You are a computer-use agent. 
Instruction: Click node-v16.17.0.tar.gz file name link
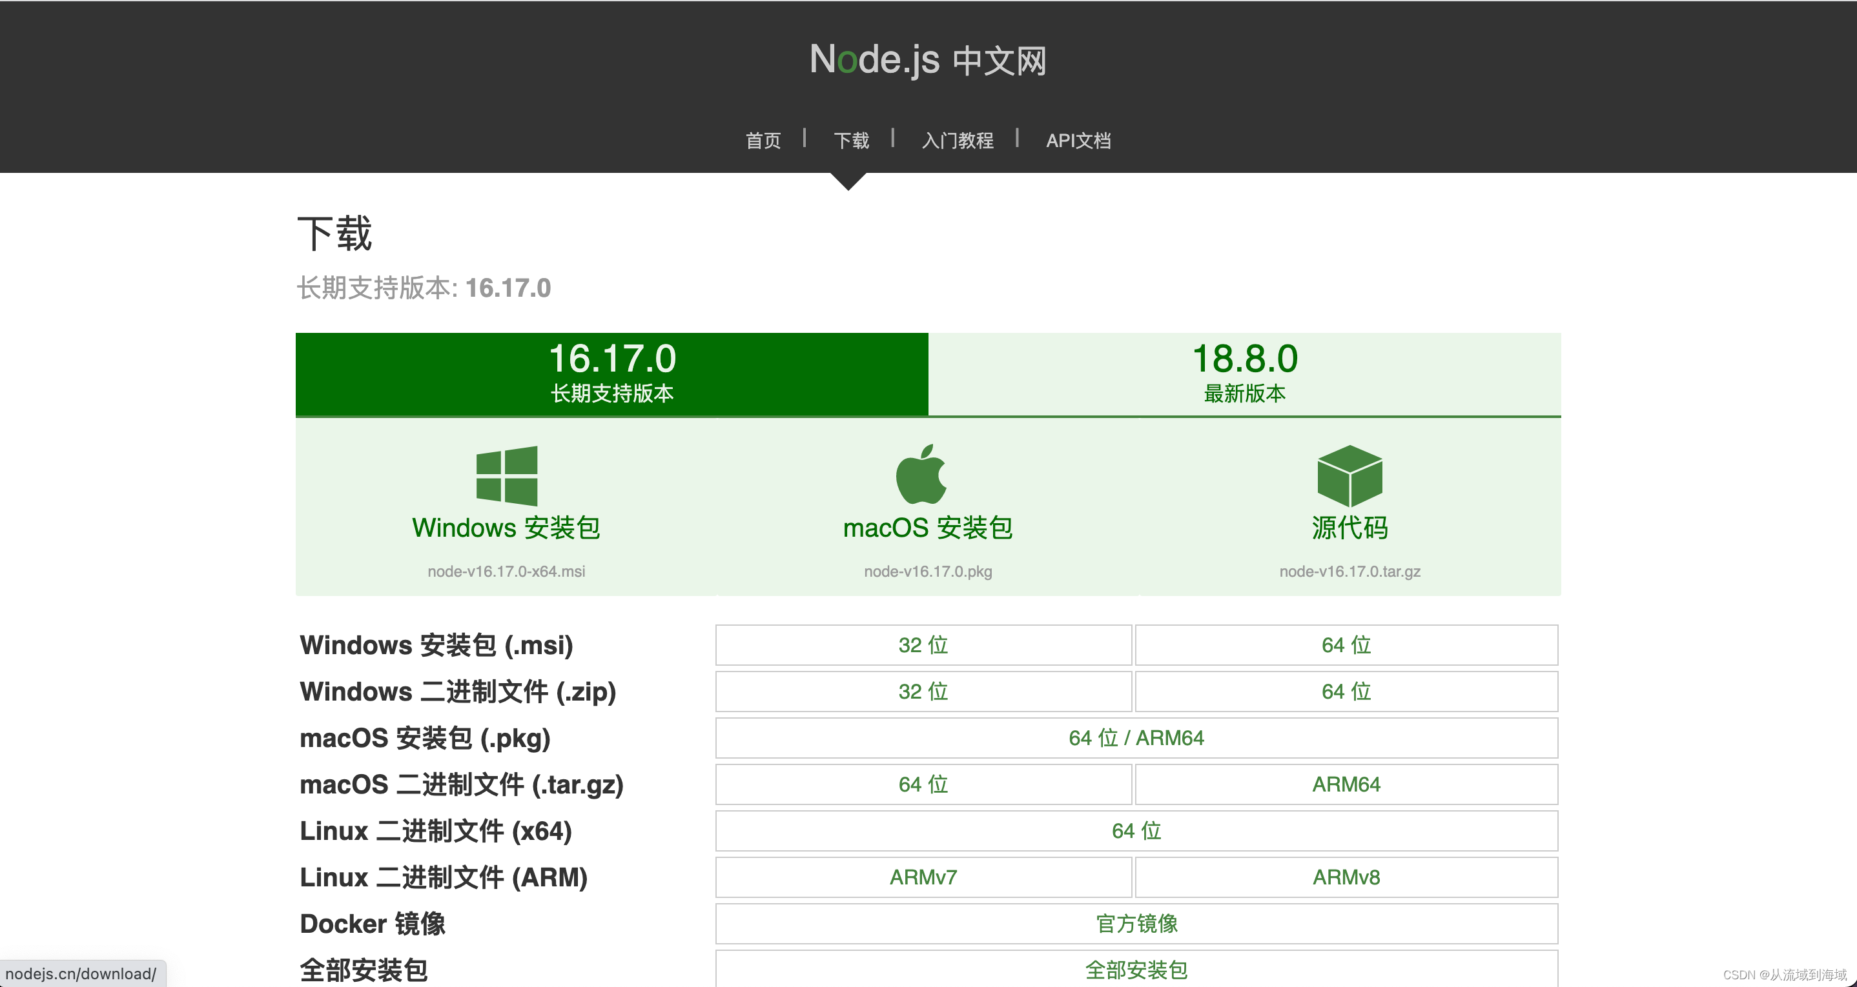(1349, 572)
